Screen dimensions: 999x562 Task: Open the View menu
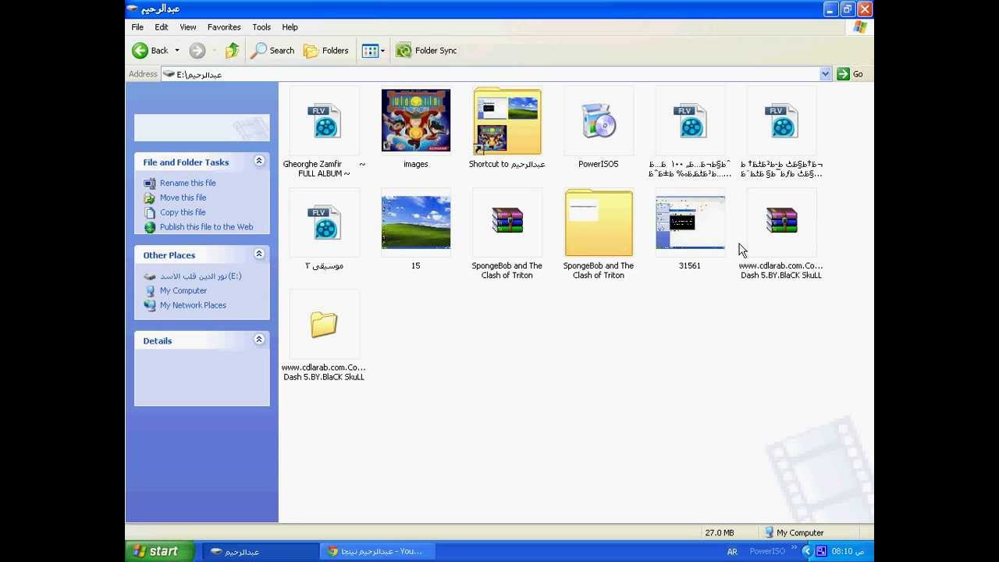click(188, 27)
